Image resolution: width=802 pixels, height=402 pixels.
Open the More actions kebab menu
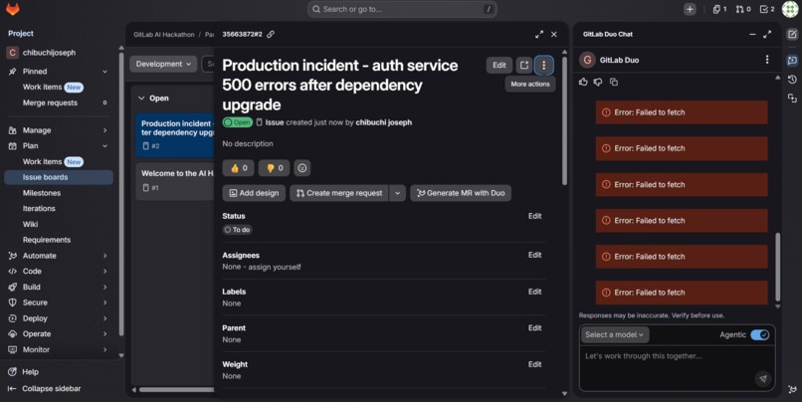click(x=543, y=65)
